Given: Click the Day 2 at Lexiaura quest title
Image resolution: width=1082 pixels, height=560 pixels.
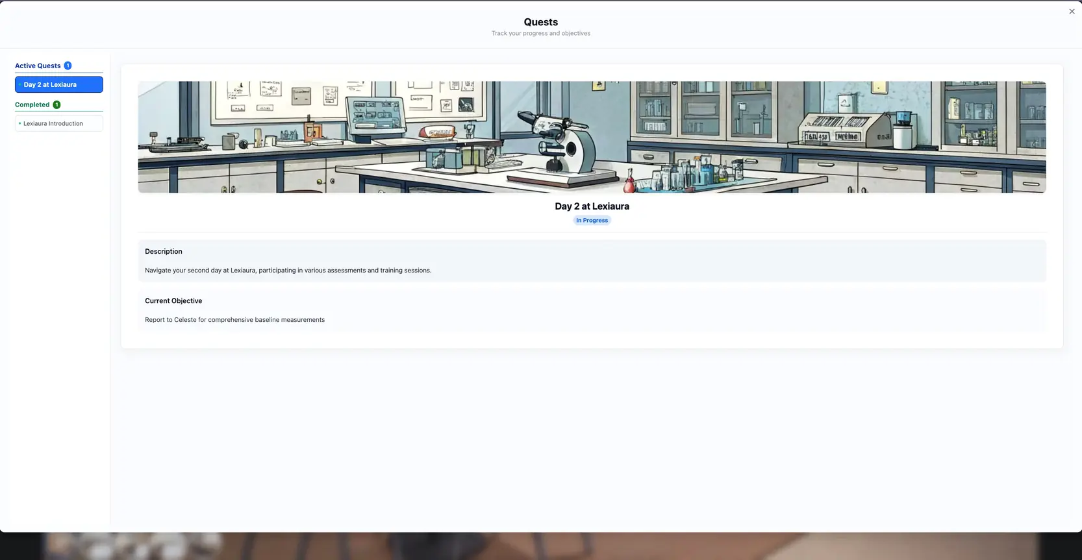Looking at the screenshot, I should click(x=592, y=206).
